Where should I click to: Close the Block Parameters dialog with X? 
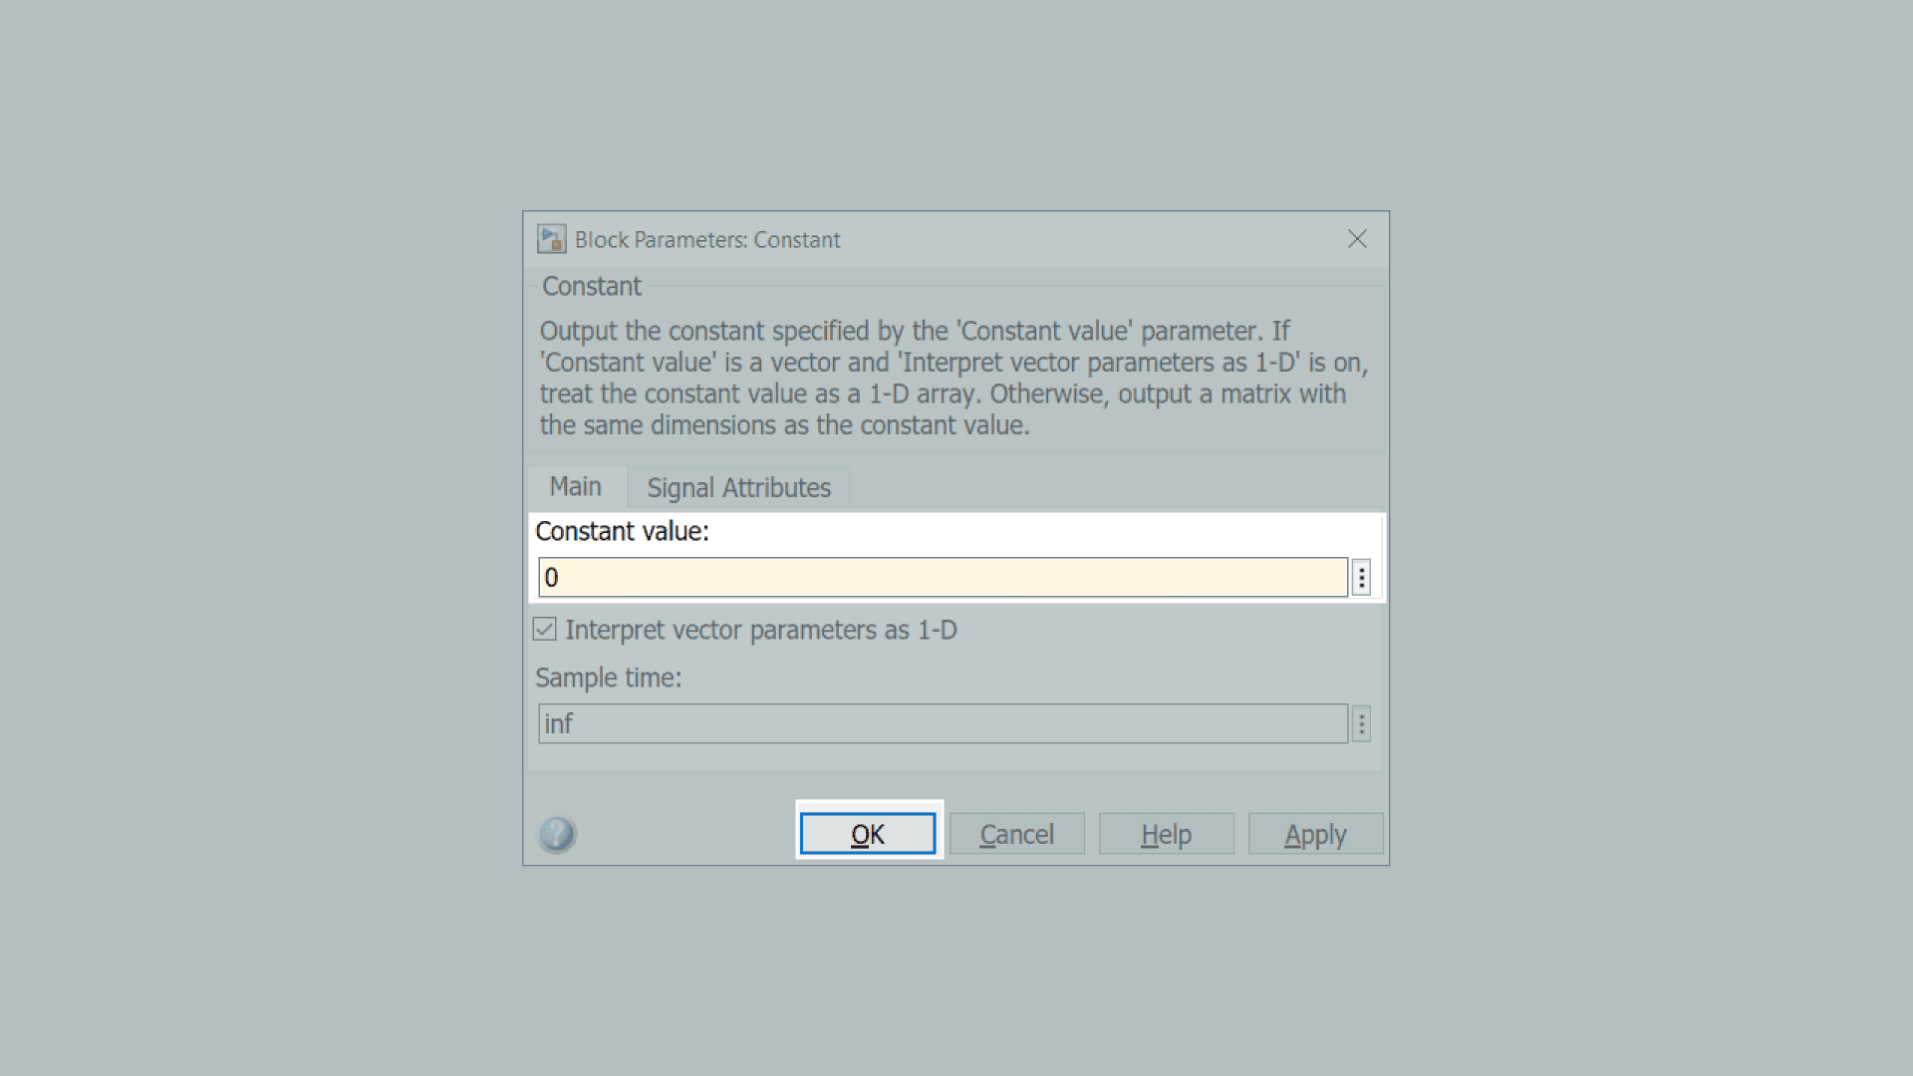pos(1357,239)
